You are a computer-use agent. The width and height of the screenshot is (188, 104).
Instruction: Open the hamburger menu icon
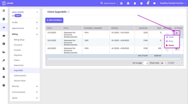pyautogui.click(x=4, y=11)
